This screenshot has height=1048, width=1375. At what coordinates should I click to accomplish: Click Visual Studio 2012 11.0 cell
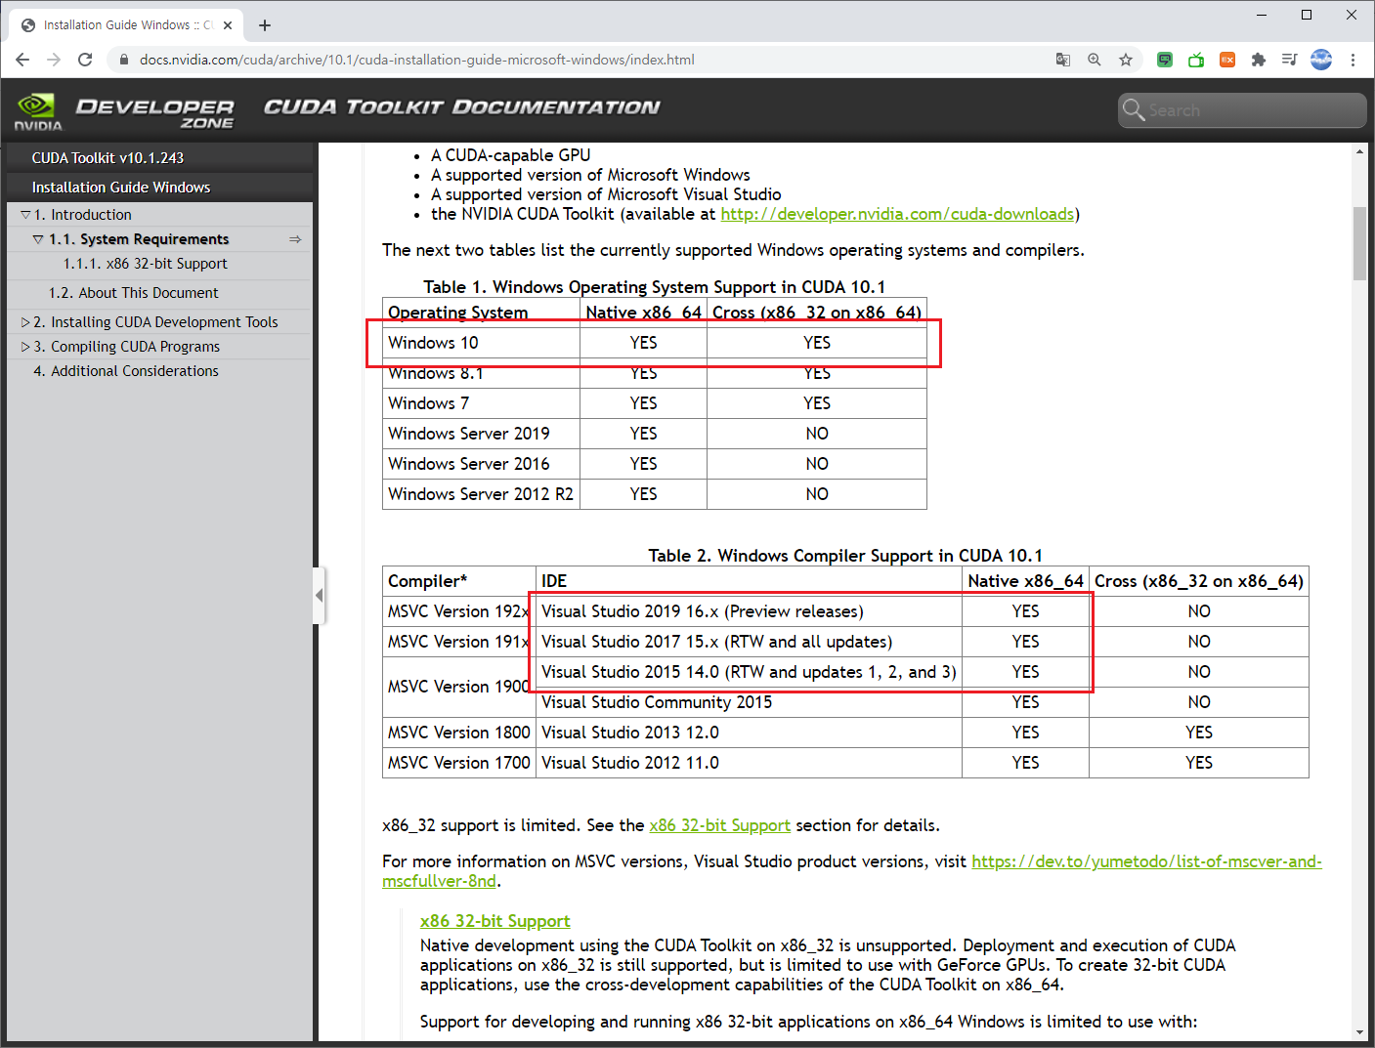click(749, 763)
